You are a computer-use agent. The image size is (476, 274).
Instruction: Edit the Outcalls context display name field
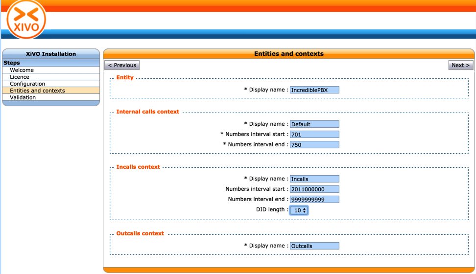coord(314,246)
